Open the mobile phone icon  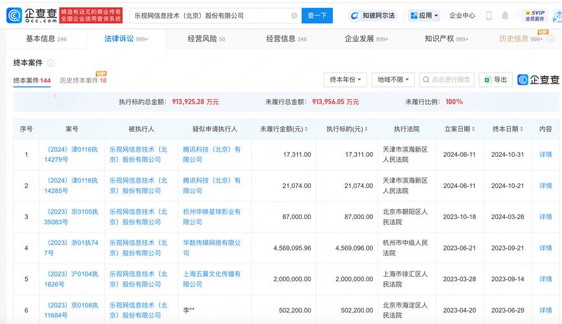click(489, 16)
